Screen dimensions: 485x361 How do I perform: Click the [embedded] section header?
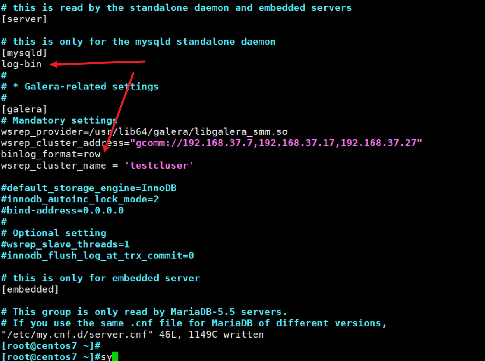30,289
